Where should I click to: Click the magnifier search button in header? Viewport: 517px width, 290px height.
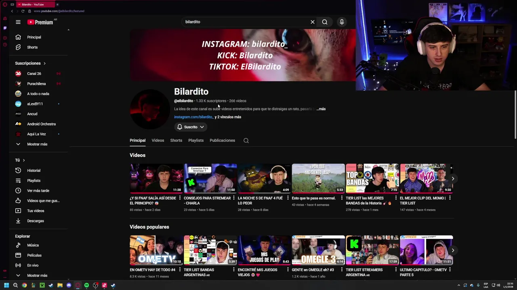(325, 22)
